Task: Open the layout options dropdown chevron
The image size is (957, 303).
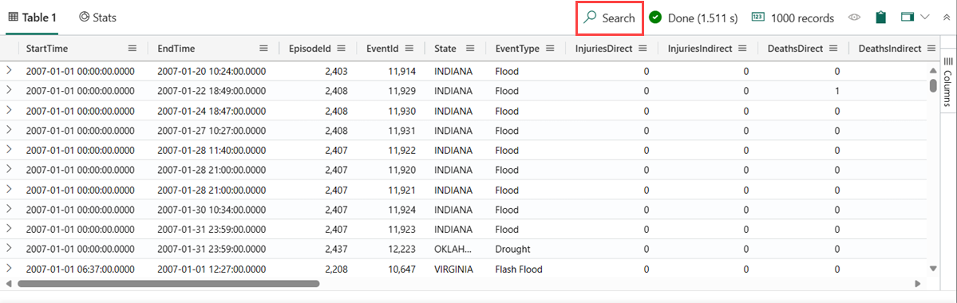Action: (x=924, y=17)
